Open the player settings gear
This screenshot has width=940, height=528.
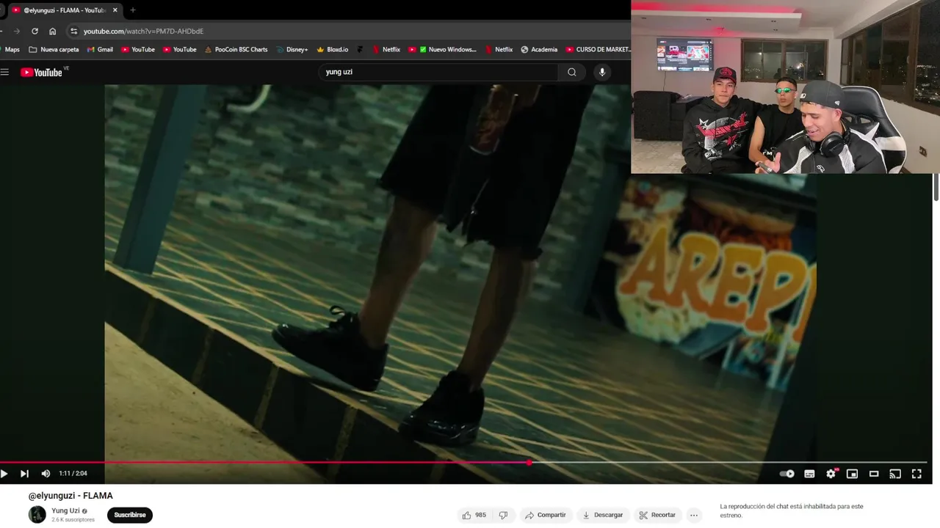(x=831, y=474)
